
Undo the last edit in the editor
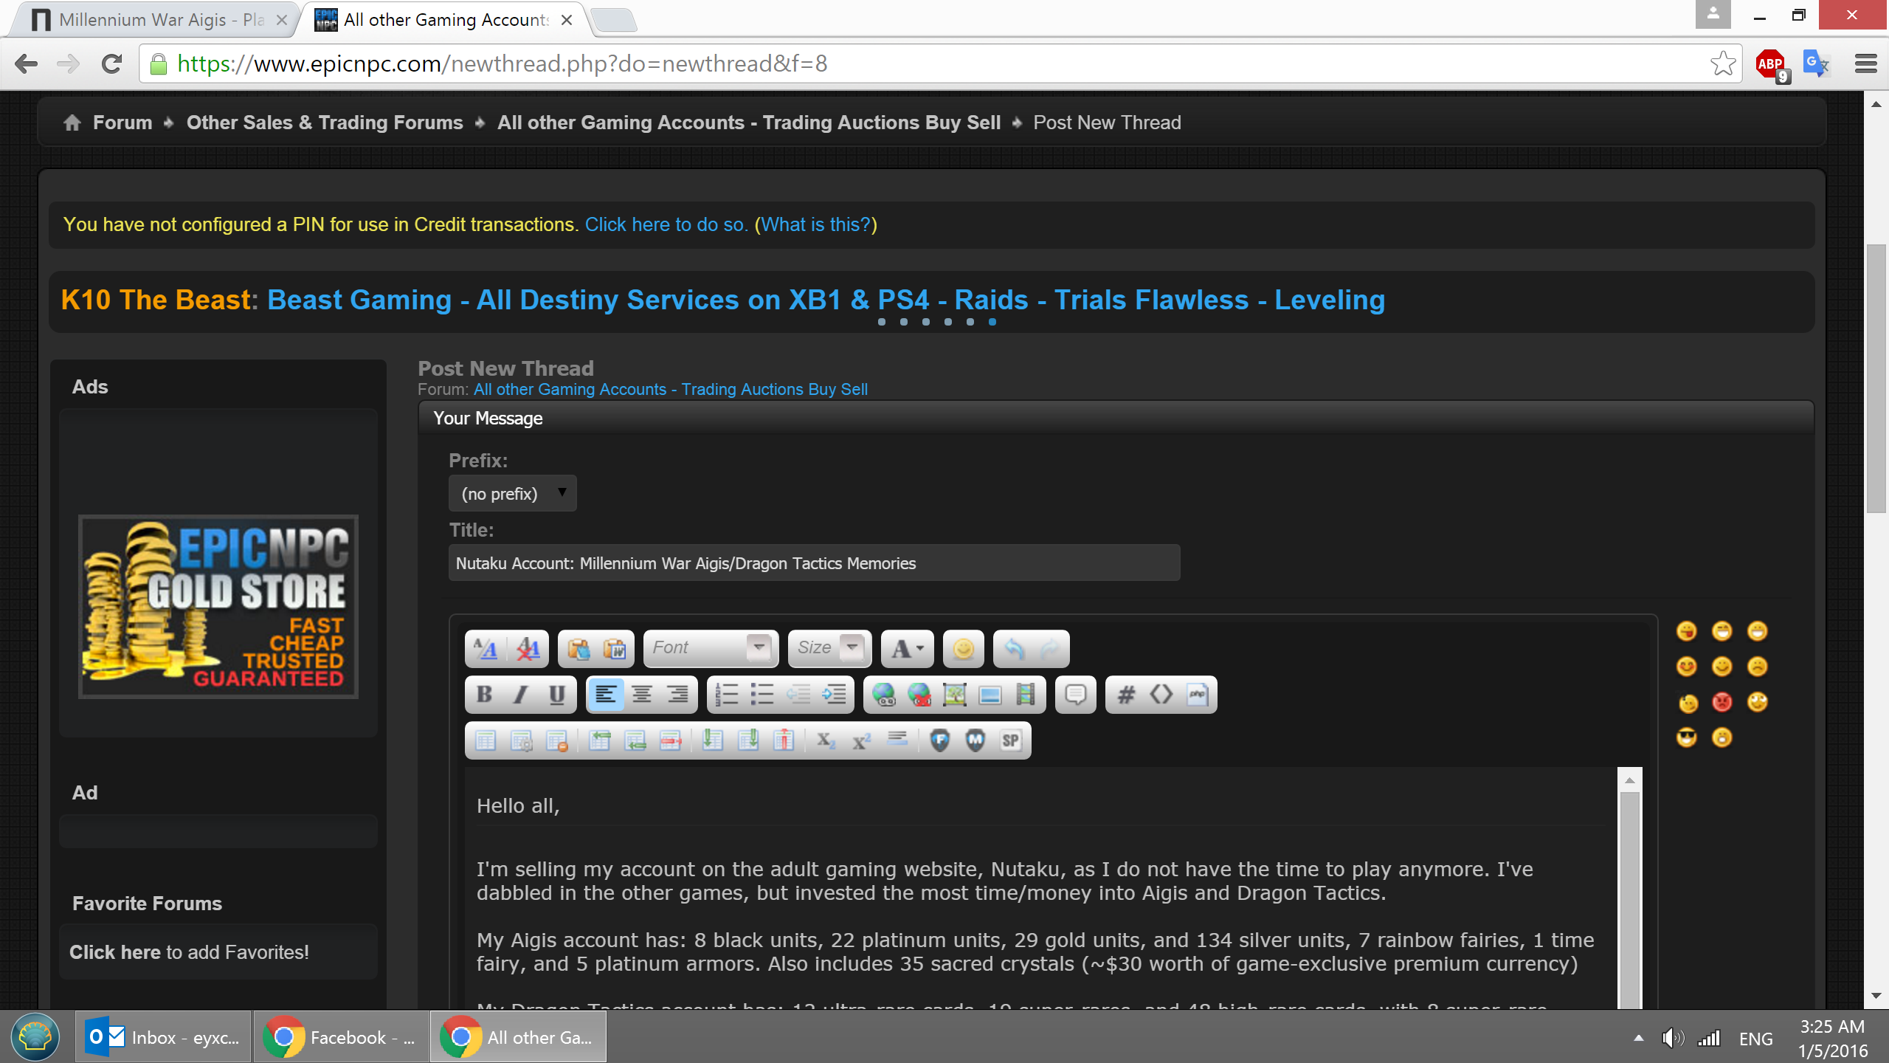coord(1015,649)
